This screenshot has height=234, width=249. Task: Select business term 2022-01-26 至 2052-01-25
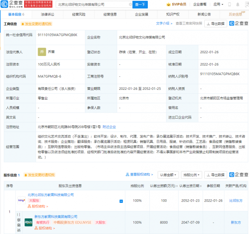pyautogui.click(x=140, y=89)
